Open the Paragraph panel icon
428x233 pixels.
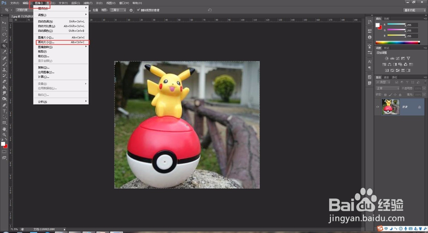370,68
